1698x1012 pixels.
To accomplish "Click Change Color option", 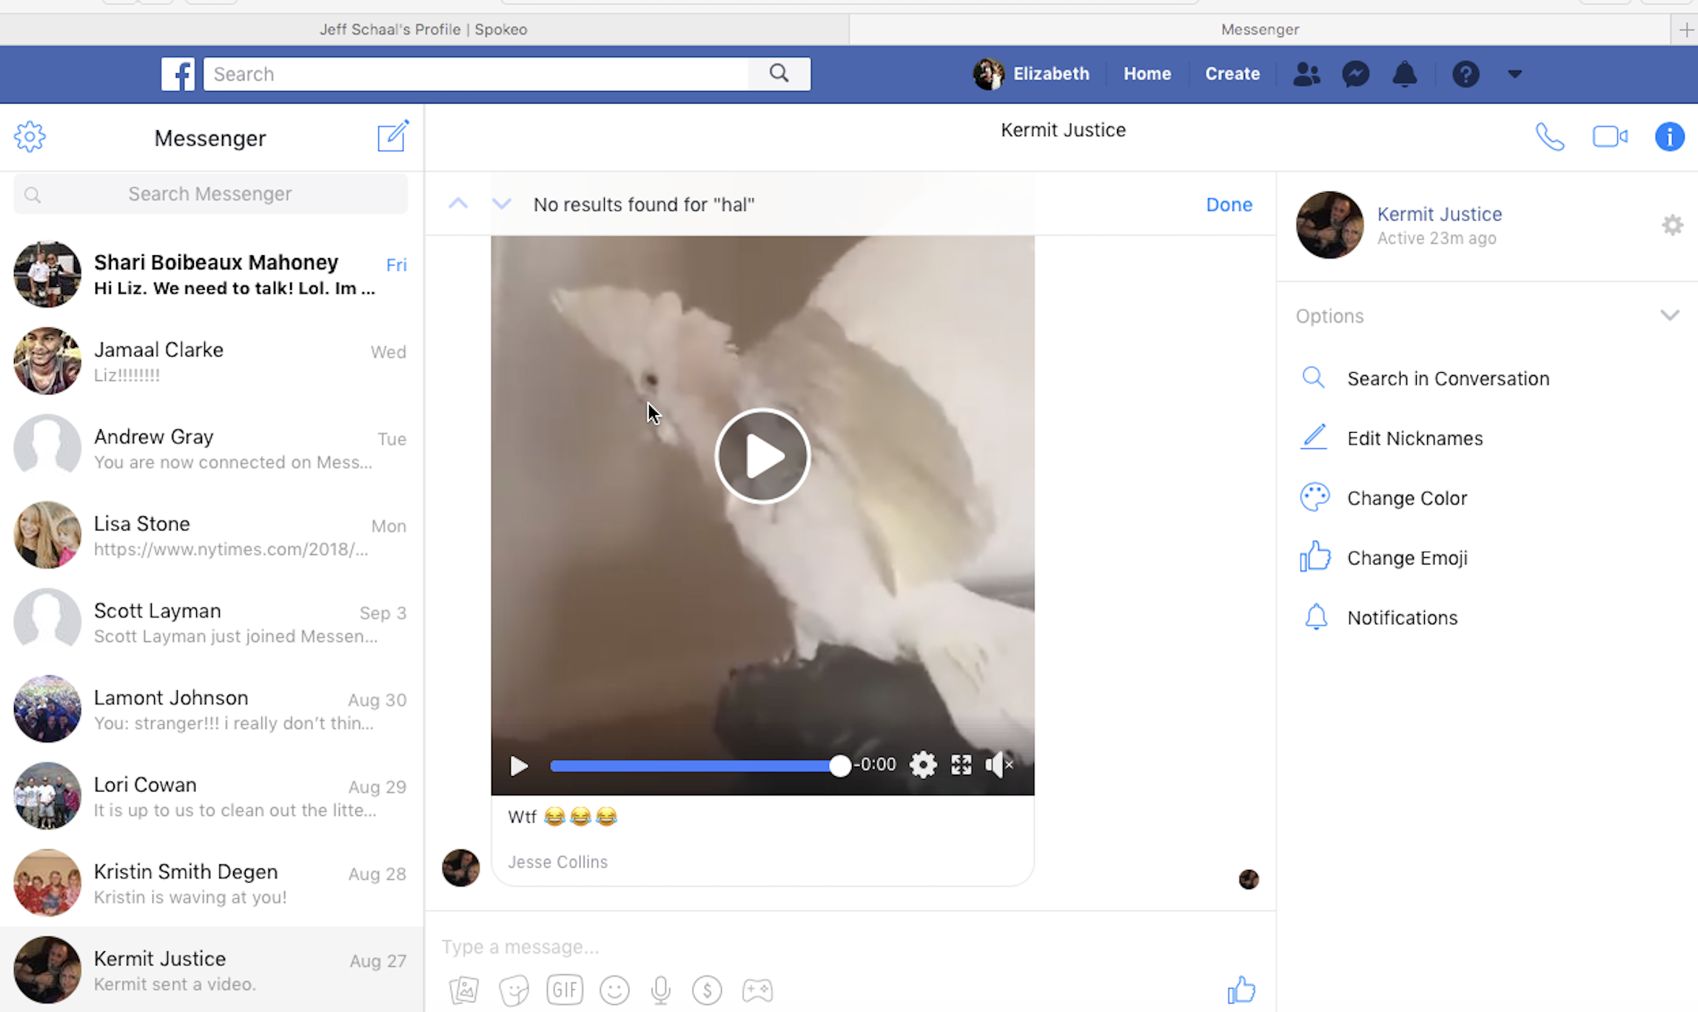I will [x=1406, y=499].
